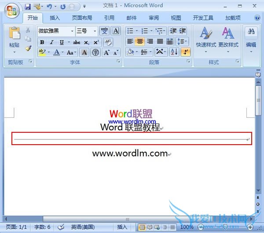264x233 pixels.
Task: Switch to the 引用 tab
Action: (109, 18)
